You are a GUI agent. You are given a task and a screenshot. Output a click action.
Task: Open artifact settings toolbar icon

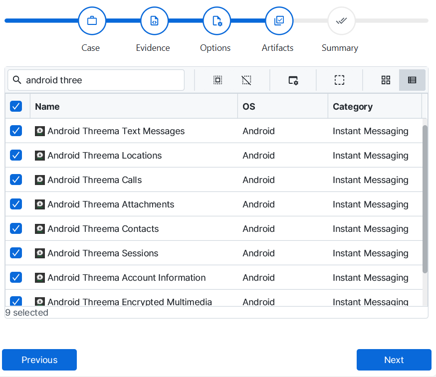coord(293,80)
